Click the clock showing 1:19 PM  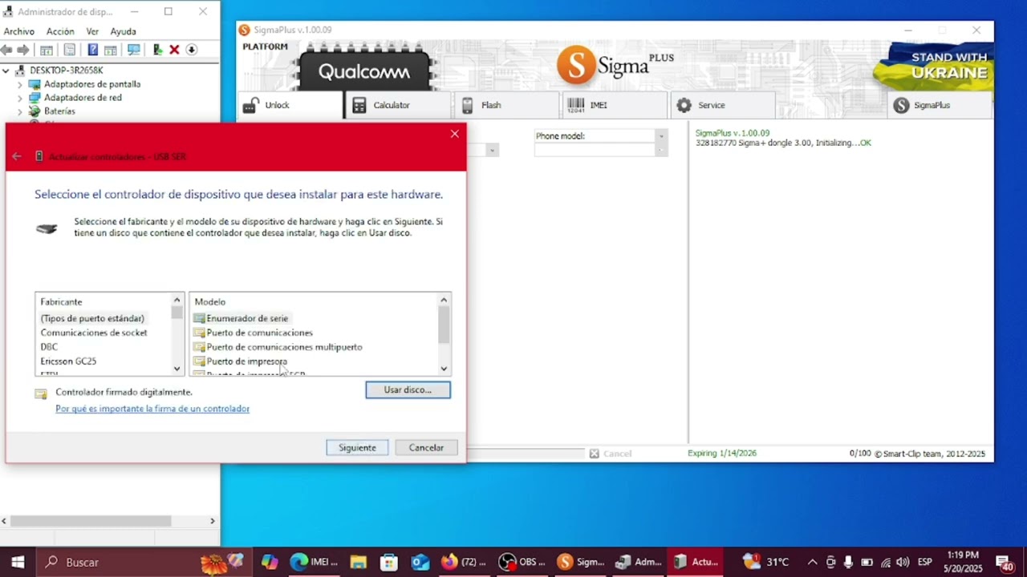click(963, 562)
